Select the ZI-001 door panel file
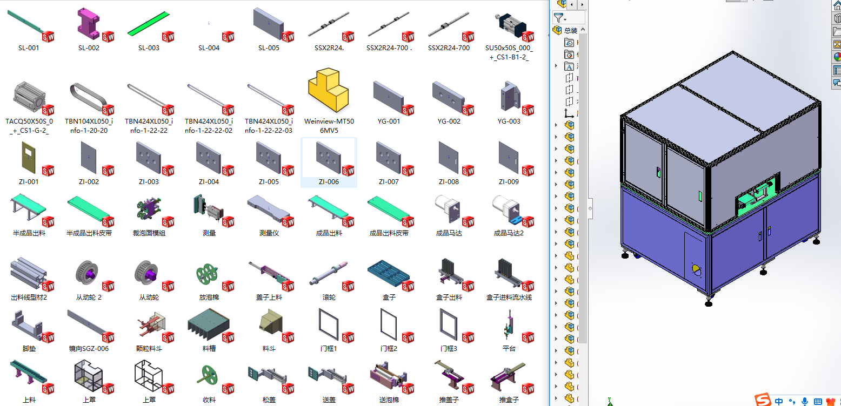 pyautogui.click(x=29, y=162)
